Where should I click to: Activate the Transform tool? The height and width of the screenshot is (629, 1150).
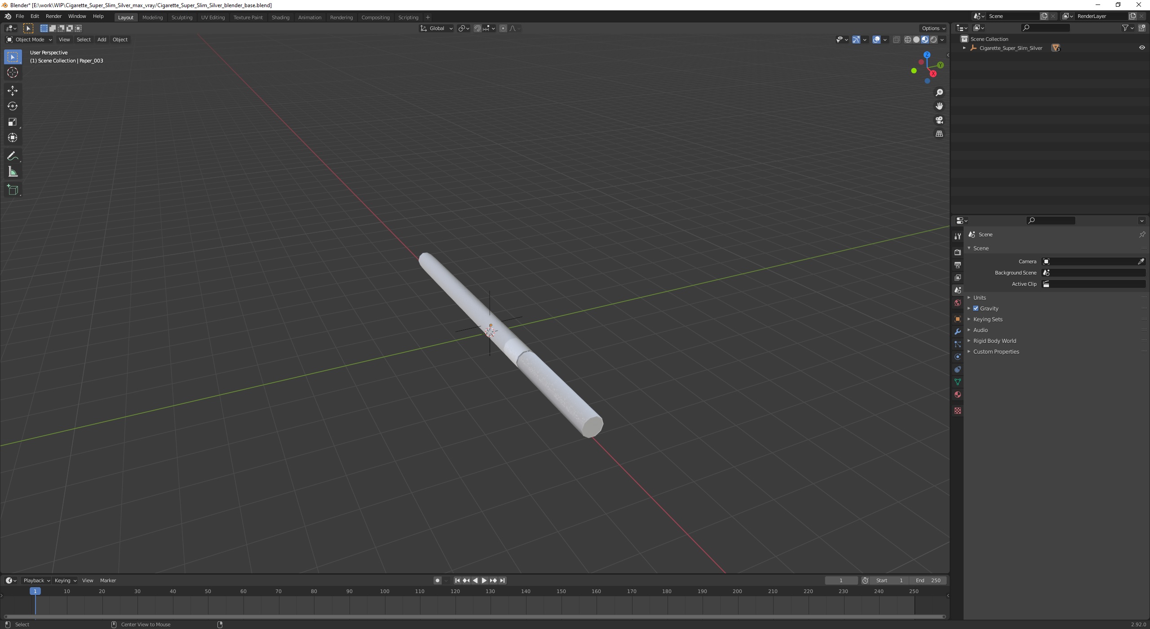pyautogui.click(x=13, y=138)
